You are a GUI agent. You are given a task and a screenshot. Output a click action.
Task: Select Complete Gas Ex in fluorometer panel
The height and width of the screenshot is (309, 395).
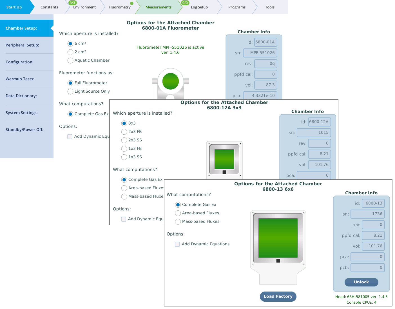pyautogui.click(x=70, y=114)
